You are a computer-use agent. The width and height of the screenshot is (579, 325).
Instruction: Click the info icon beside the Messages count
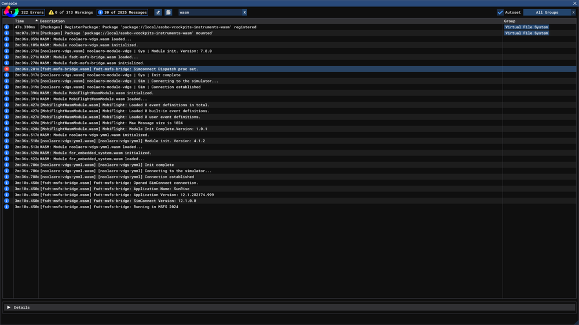(100, 12)
